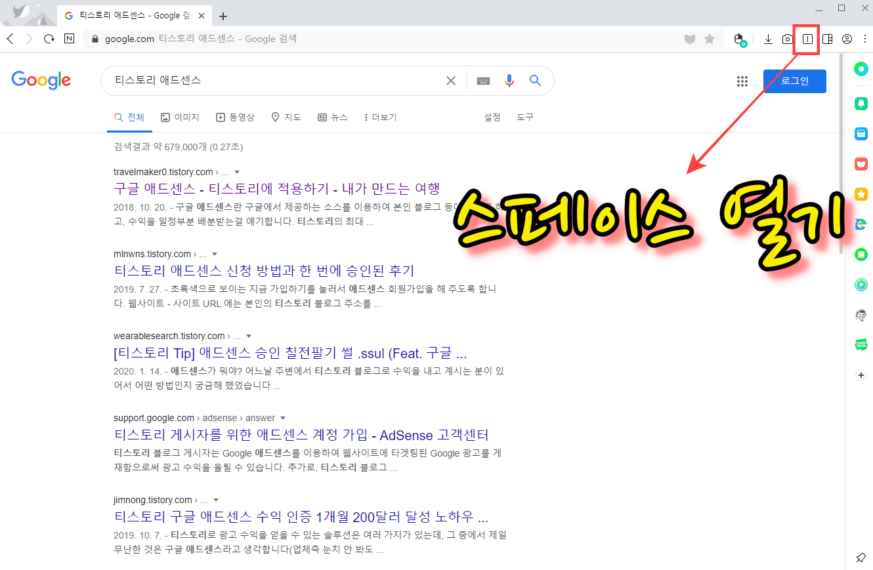Select the 전체 search tab
Viewport: 873px width, 570px height.
tap(129, 117)
